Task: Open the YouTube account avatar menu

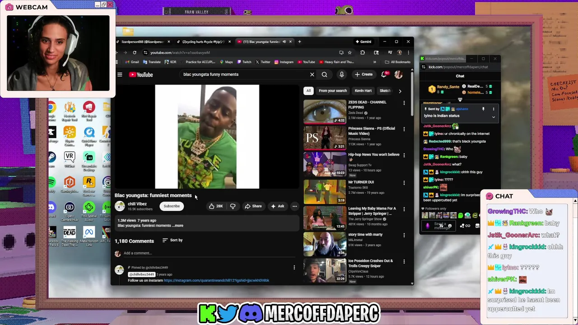Action: coord(398,74)
